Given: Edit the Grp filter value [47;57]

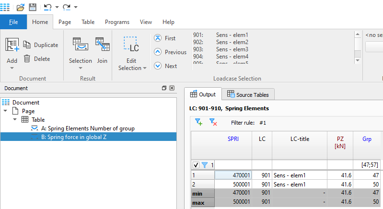Looking at the screenshot, I should point(367,165).
